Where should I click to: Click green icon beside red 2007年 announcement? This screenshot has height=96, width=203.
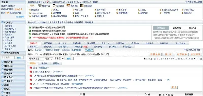[x=30, y=38]
